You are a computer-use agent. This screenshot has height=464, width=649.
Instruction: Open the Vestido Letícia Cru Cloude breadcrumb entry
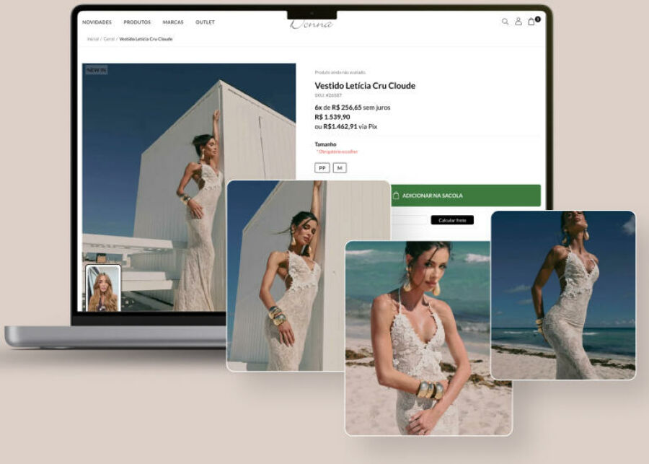146,38
